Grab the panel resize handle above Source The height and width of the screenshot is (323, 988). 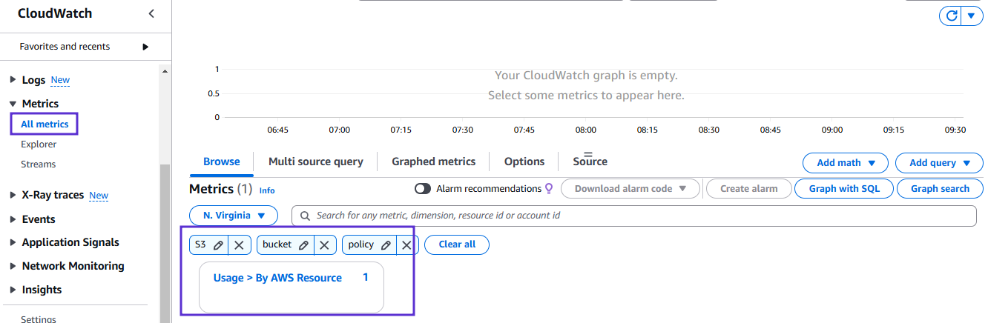point(590,153)
